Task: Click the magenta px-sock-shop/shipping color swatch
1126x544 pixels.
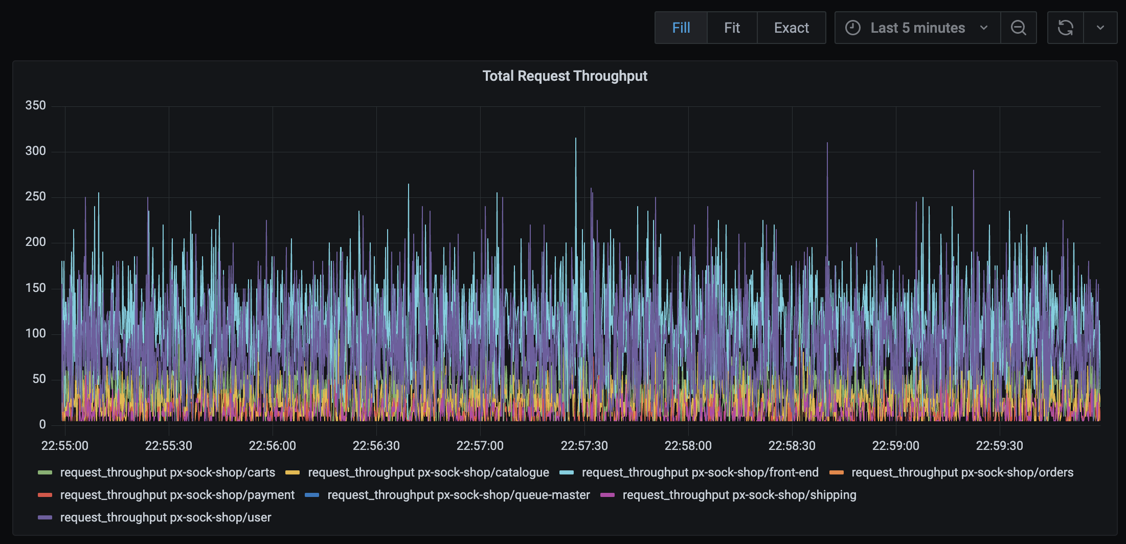Action: (607, 495)
